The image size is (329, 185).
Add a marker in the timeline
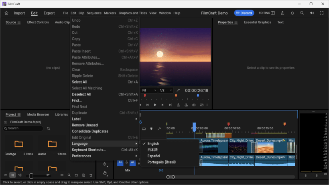(x=151, y=128)
